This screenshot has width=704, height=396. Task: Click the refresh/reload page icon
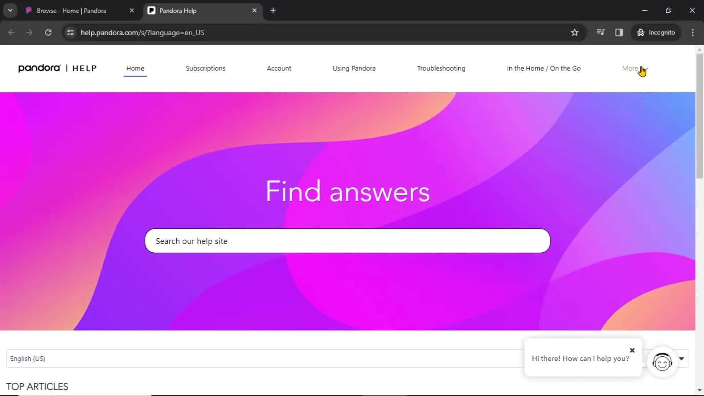coord(48,32)
